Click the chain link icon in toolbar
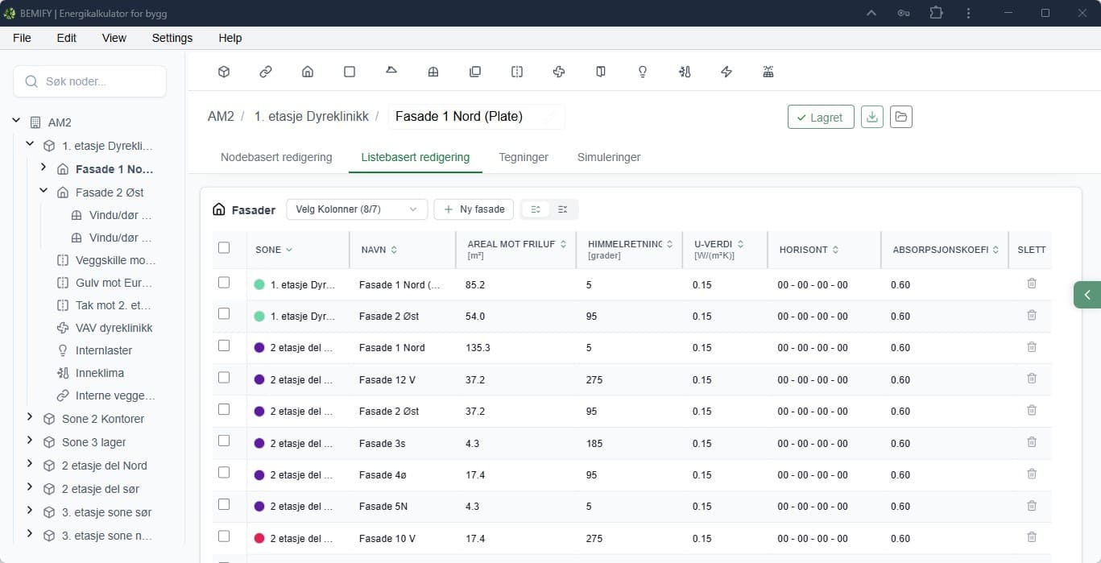 coord(266,72)
